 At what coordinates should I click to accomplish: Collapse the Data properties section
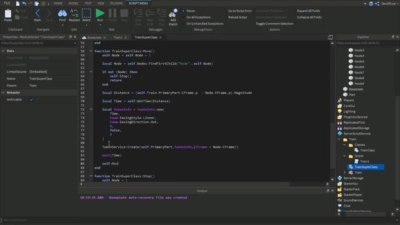(x=3, y=51)
